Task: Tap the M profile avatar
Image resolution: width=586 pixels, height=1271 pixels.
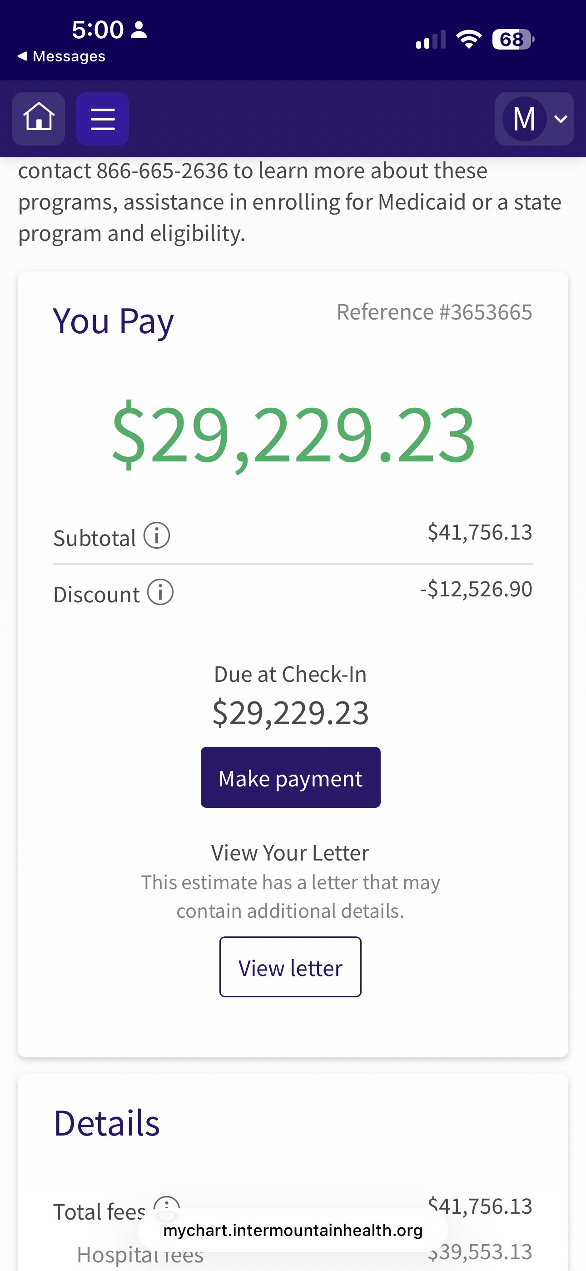Action: coord(524,119)
